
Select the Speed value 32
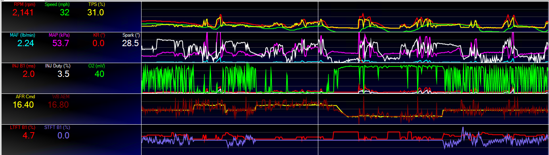click(65, 13)
